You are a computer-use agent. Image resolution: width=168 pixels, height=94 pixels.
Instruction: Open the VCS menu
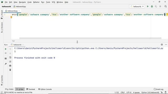53,2
